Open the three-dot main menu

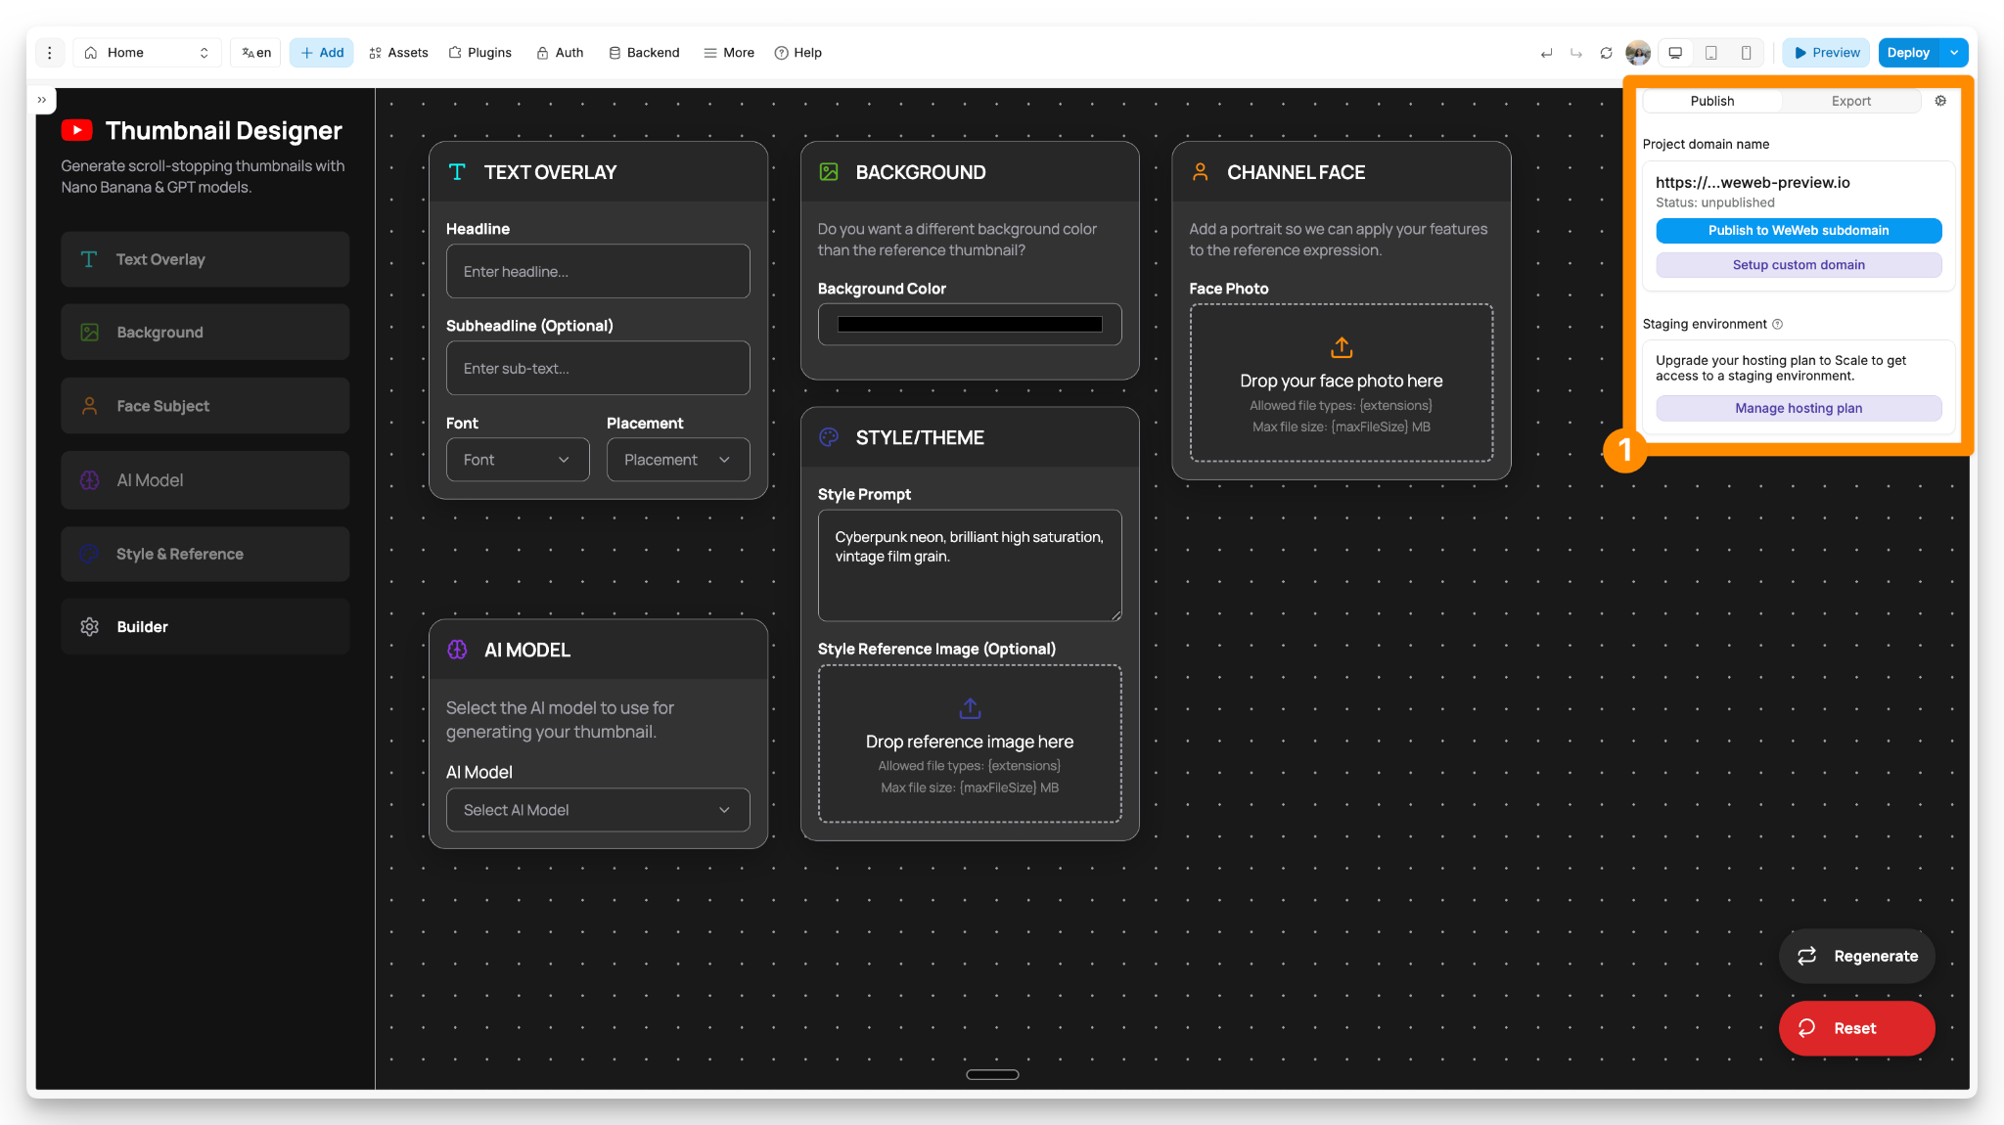tap(50, 53)
